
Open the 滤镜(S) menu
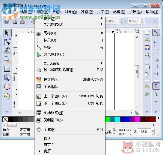pyautogui.click(x=119, y=12)
